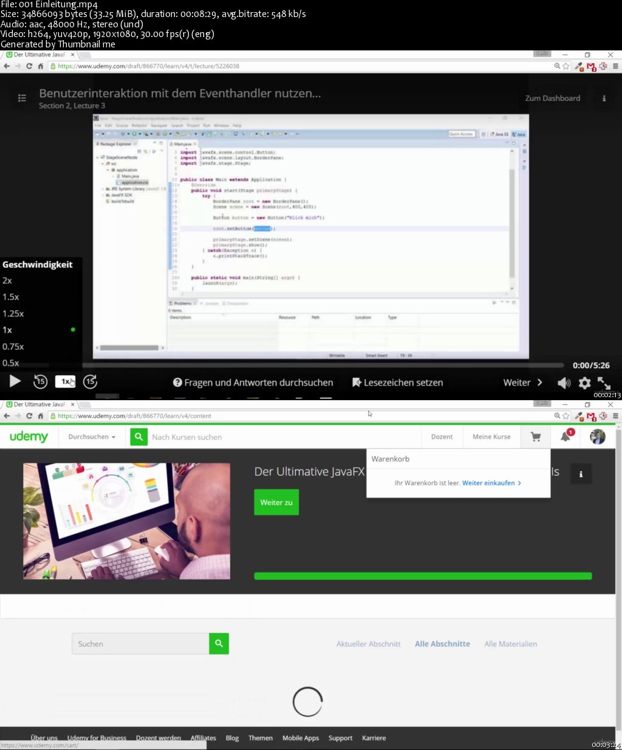This screenshot has width=622, height=750.
Task: Click the lecture title Benutzerinteraktion mit dem Eventhandler
Action: (180, 94)
